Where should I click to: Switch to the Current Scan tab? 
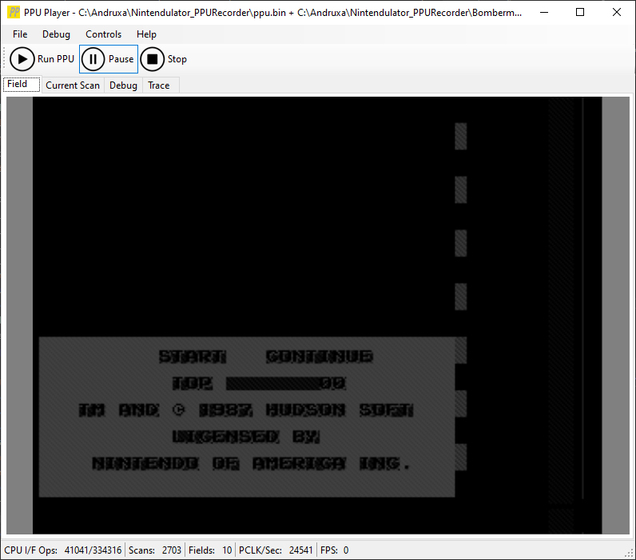click(72, 85)
